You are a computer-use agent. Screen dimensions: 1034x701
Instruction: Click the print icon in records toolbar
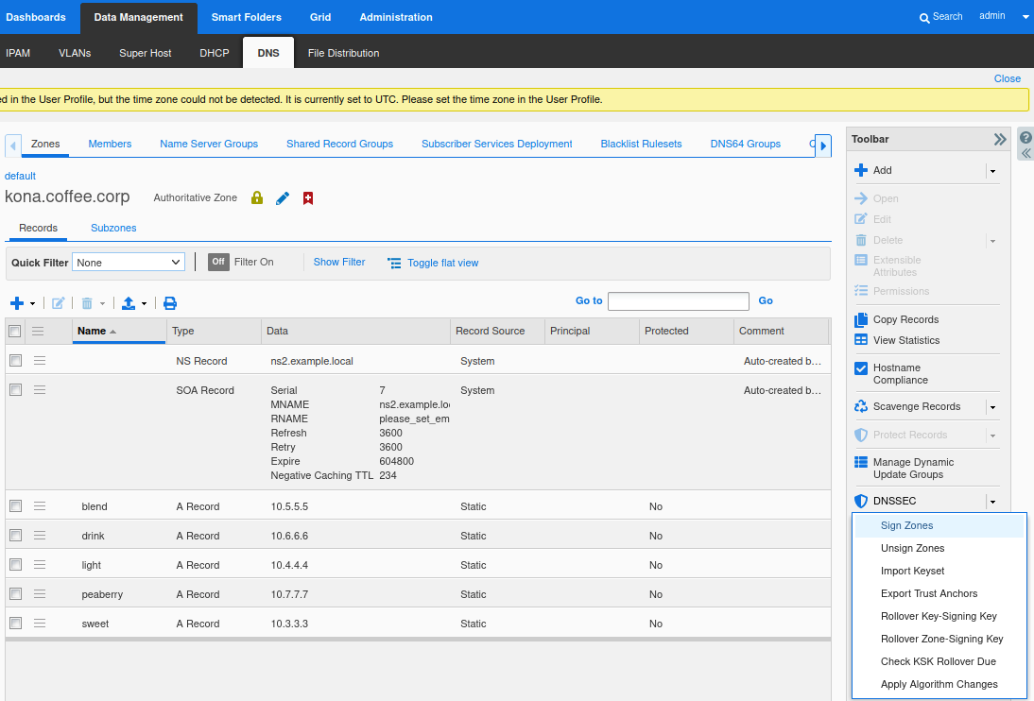170,303
